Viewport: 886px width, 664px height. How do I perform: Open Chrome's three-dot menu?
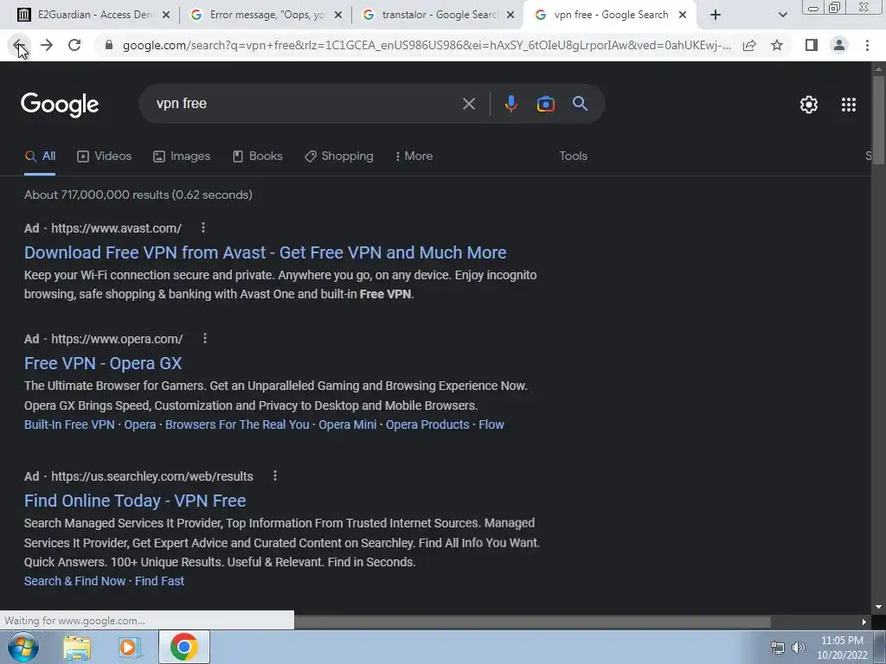867,45
